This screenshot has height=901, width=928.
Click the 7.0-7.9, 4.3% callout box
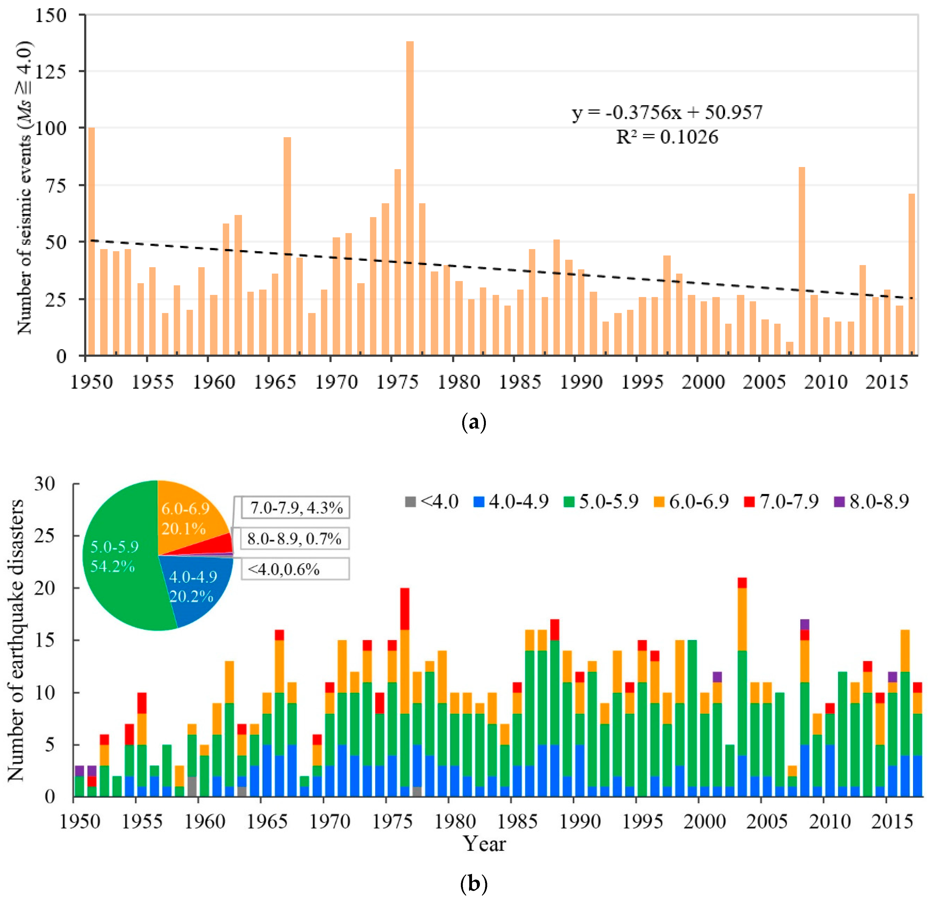[295, 508]
